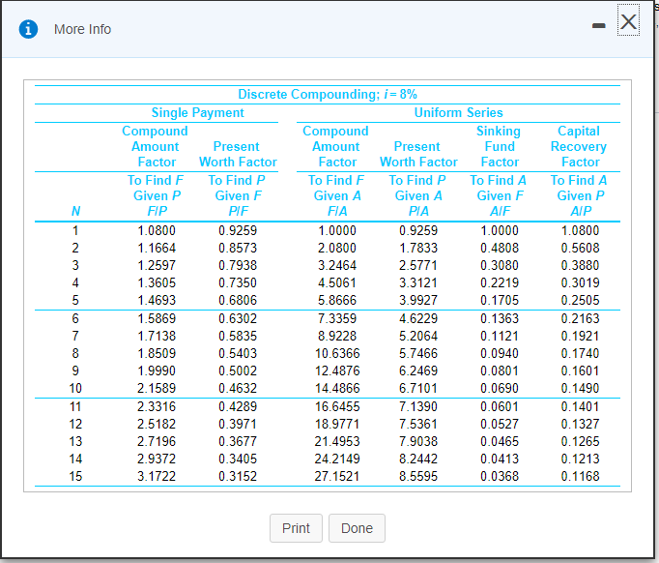Screen dimensions: 659x563
Task: Click the cell value 2.9372
Action: pyautogui.click(x=157, y=459)
